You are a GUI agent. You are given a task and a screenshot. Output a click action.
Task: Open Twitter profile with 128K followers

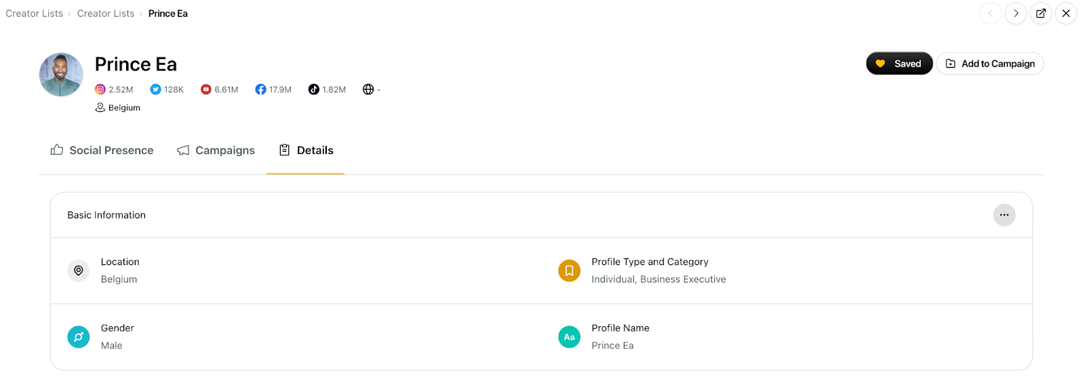coord(167,89)
